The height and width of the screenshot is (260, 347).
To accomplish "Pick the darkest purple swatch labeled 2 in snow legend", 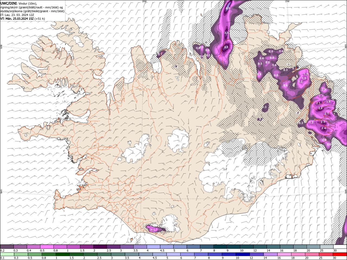I will pyautogui.click(x=100, y=247).
